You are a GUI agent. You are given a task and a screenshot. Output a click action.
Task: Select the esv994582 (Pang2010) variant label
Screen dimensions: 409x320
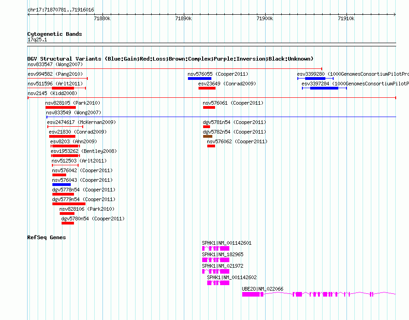point(55,74)
